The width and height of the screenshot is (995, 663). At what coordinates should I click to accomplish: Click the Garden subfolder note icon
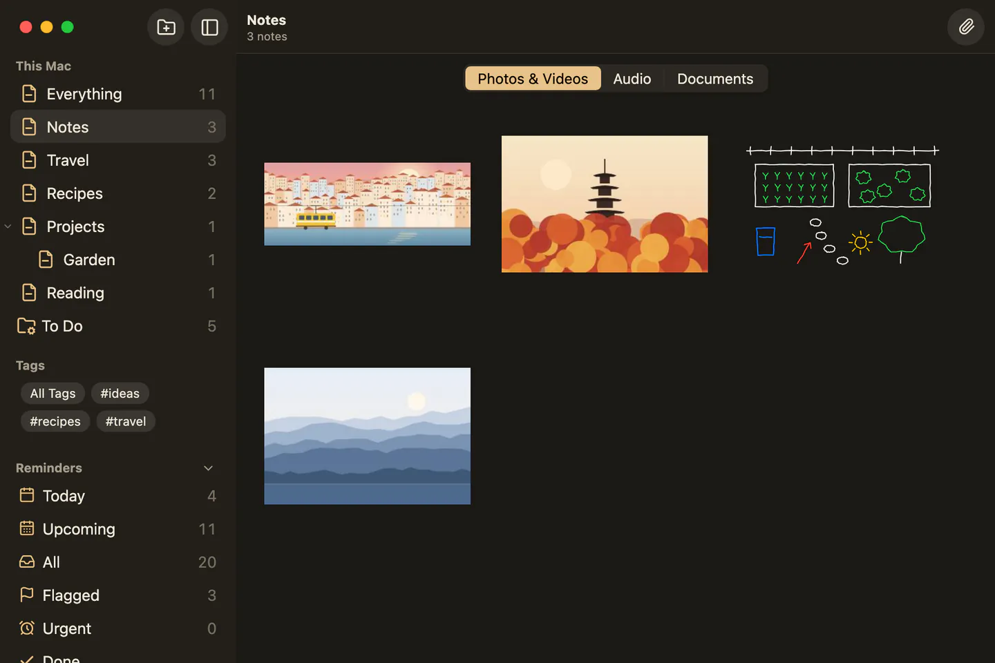[x=46, y=260]
